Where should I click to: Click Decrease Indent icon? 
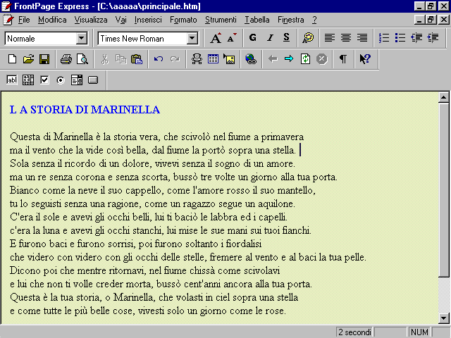pos(416,38)
